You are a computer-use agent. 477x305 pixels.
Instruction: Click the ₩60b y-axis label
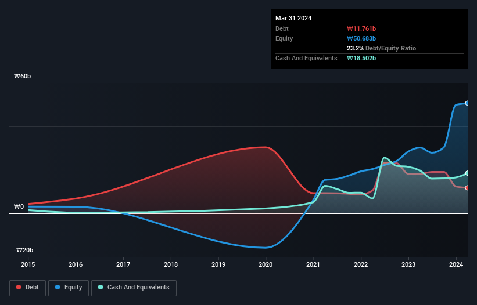point(23,76)
